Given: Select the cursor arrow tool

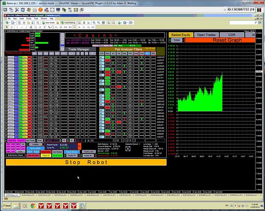Looking at the screenshot, I should (7, 27).
